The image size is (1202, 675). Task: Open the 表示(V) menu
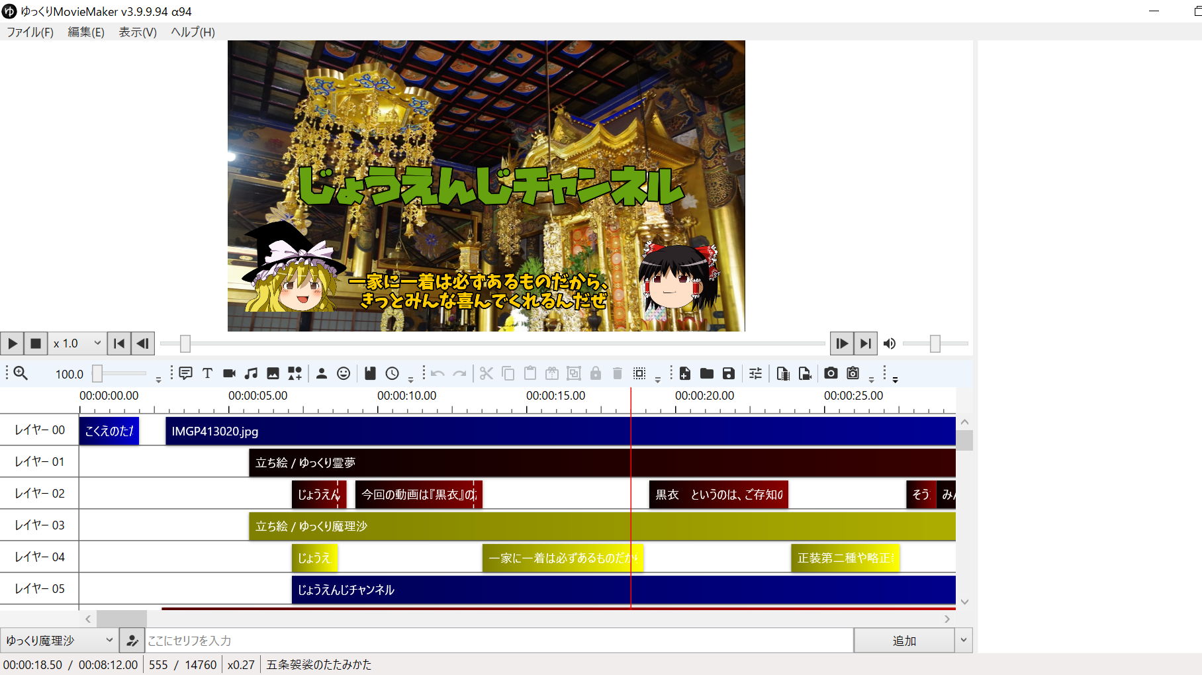(x=138, y=32)
